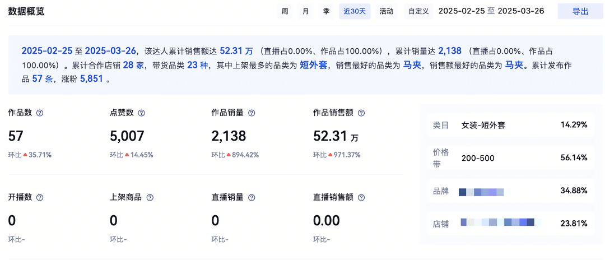This screenshot has height=260, width=605.
Task: Click end date 2025-03-26 in header
Action: point(521,11)
